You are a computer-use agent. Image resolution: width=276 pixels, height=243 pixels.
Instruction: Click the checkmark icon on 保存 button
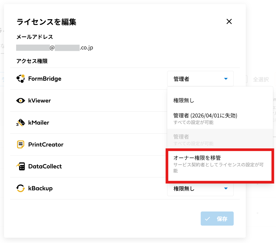[208, 219]
